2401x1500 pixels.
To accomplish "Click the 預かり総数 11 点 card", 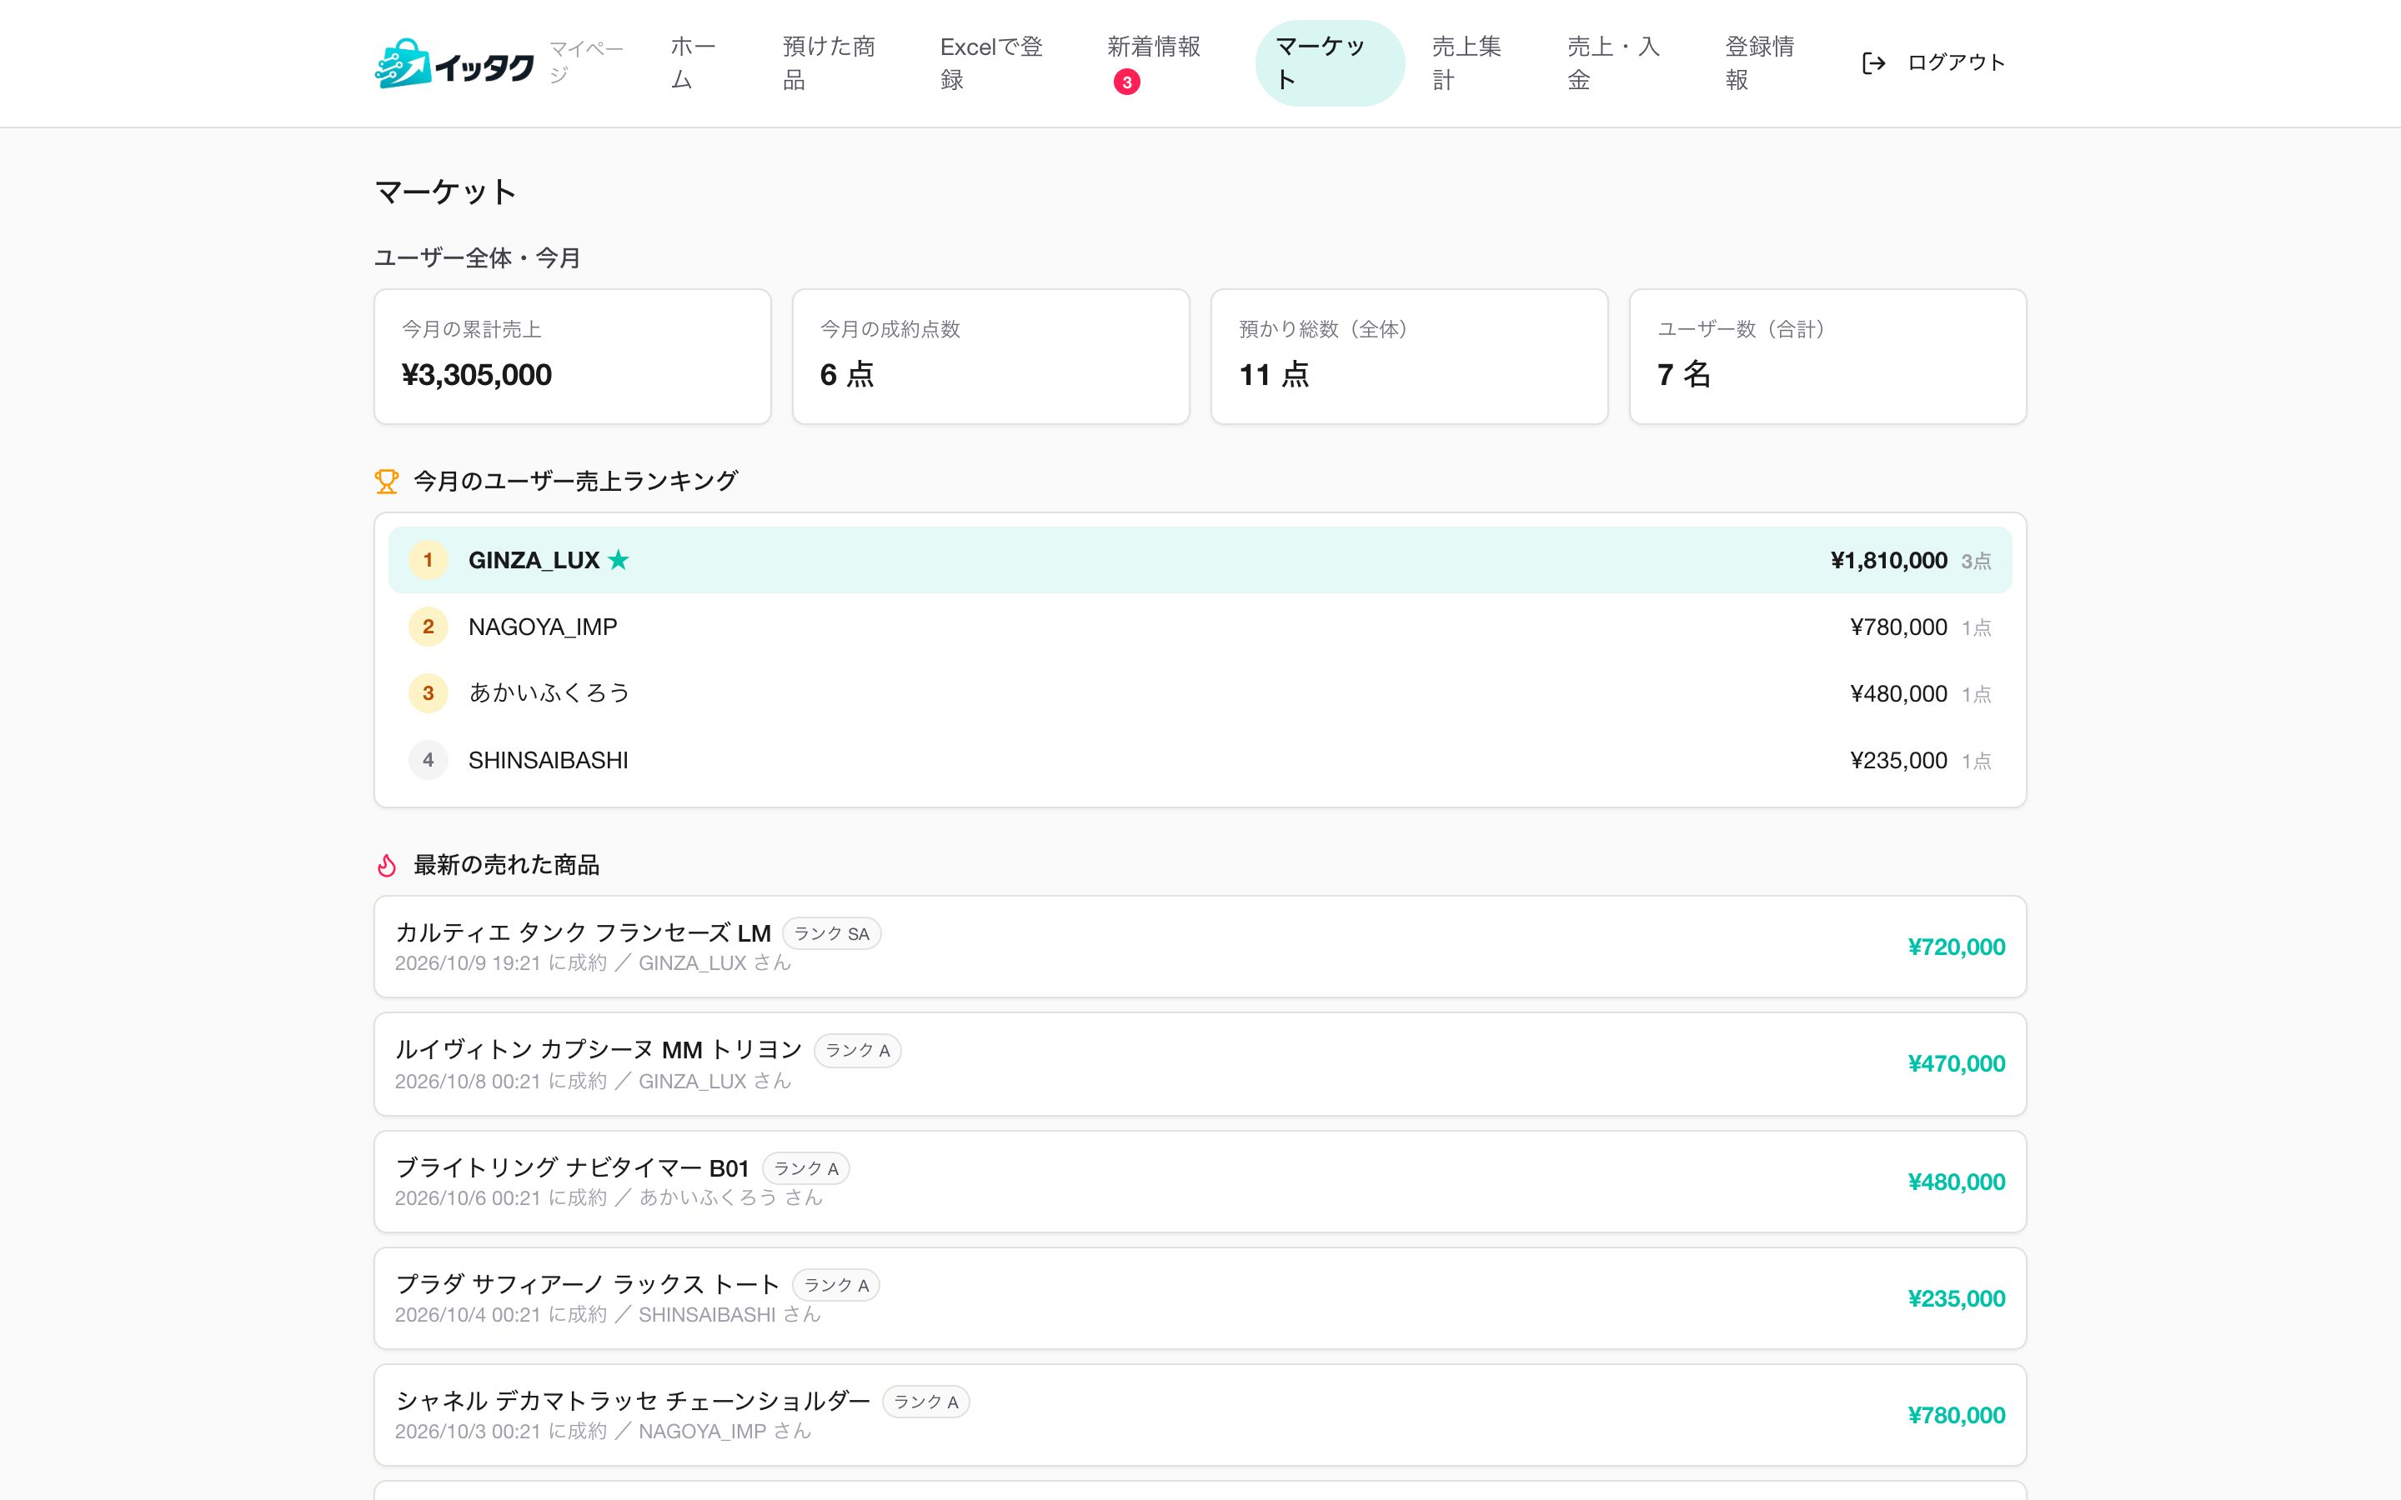I will (x=1410, y=357).
